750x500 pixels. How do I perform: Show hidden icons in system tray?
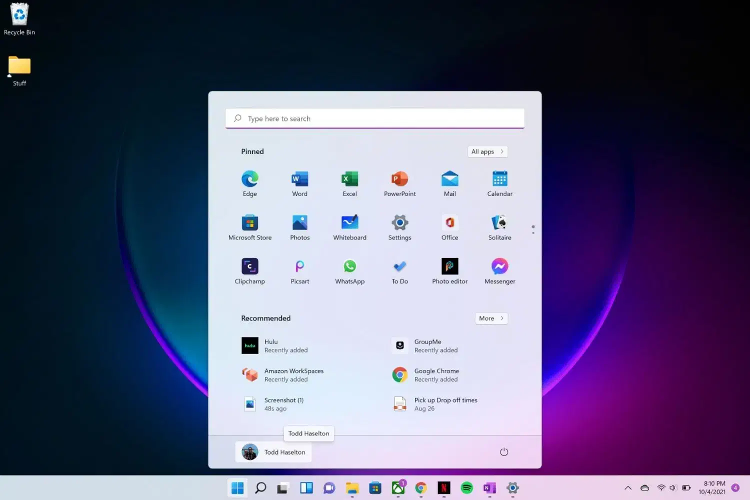(628, 488)
